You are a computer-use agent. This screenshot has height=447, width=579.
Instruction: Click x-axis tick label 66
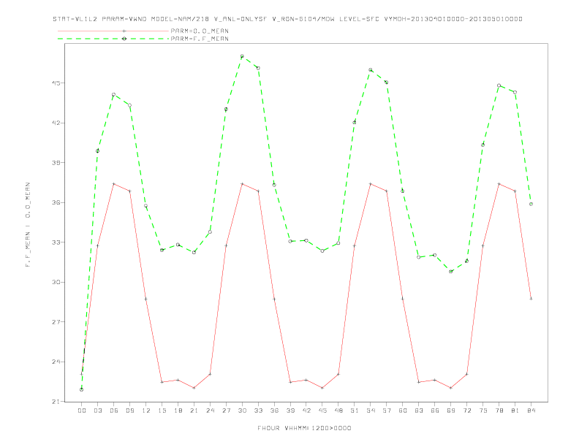coord(435,410)
